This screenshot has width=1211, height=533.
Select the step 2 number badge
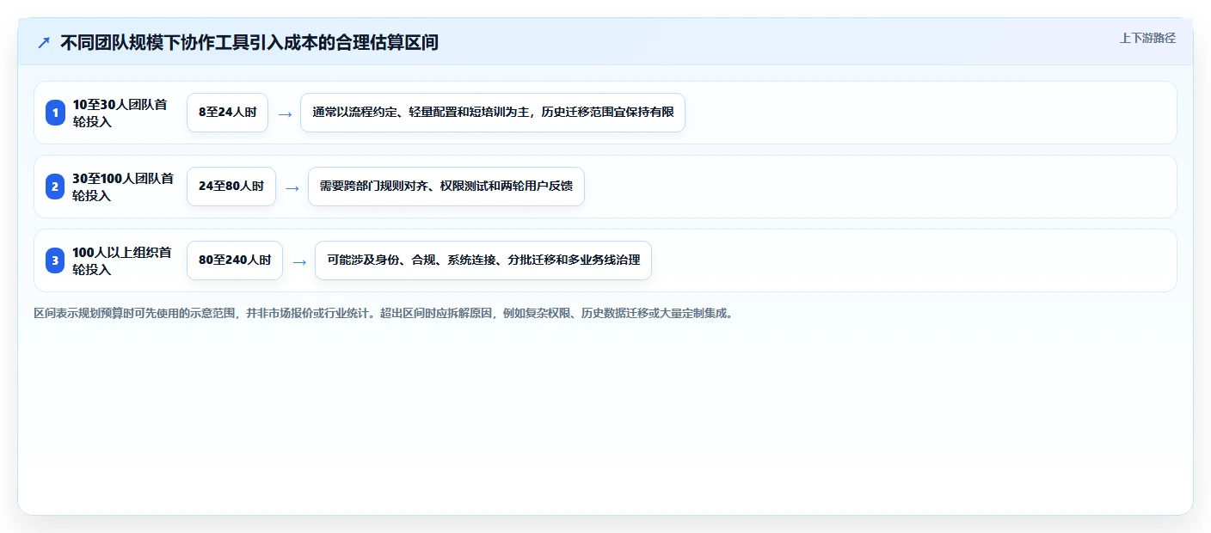55,187
